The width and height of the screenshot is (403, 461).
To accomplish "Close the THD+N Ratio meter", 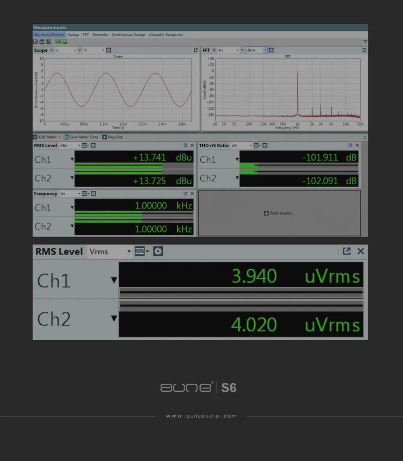I will [357, 145].
